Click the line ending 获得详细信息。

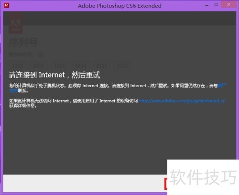click(23, 106)
